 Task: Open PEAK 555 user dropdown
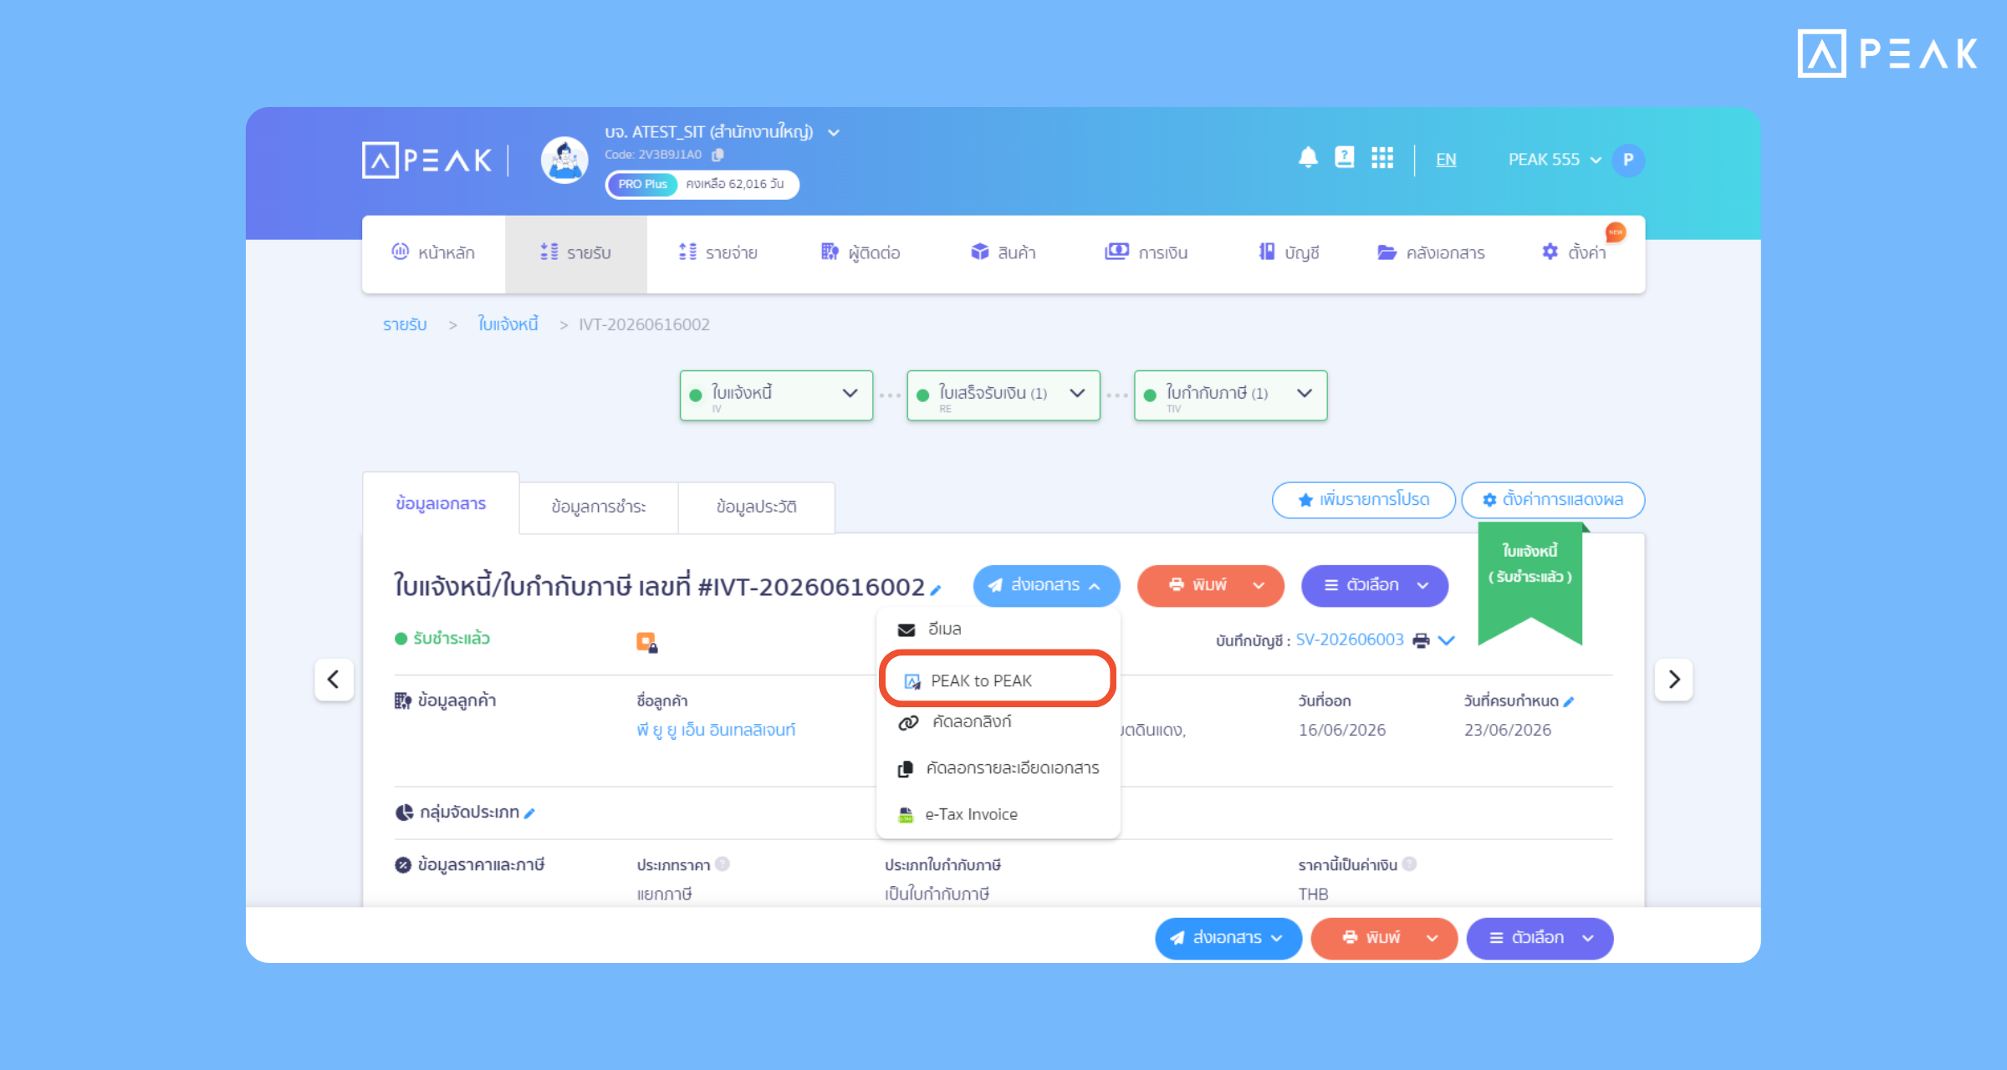point(1555,160)
